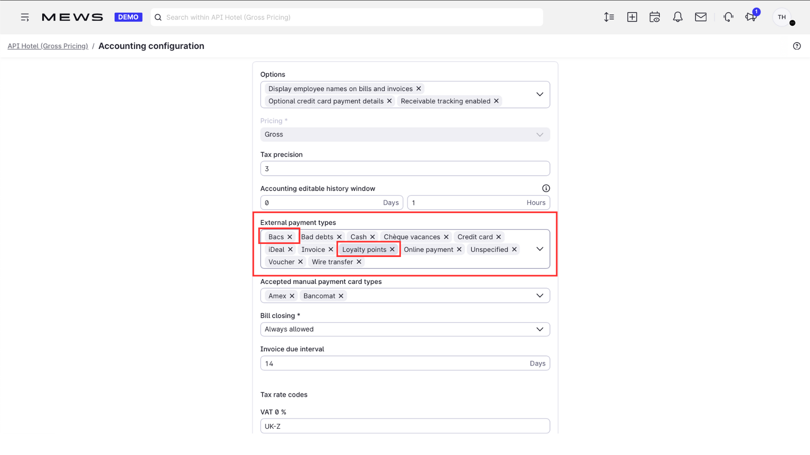The image size is (810, 455).
Task: Click the MEWS logo
Action: point(72,17)
